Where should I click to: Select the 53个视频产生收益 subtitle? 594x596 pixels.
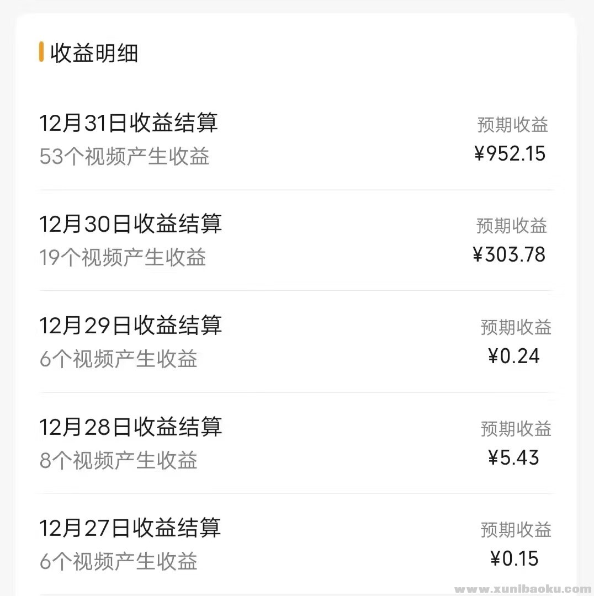[124, 157]
